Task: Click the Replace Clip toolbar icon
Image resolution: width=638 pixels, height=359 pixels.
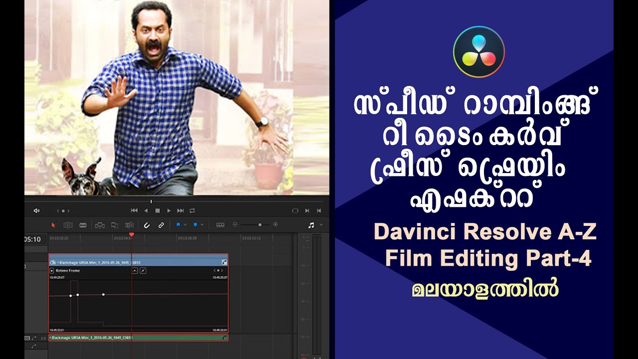Action: (x=130, y=225)
